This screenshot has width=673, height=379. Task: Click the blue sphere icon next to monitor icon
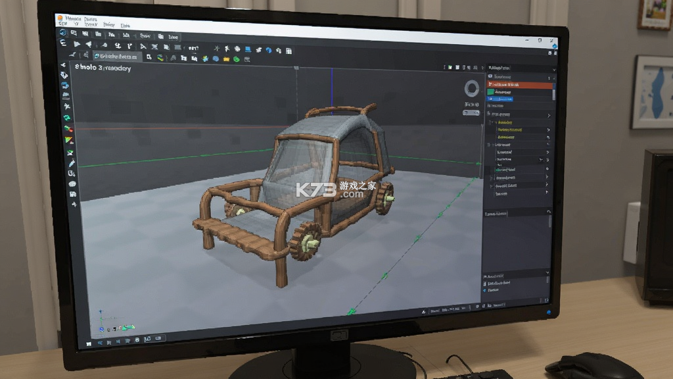tap(269, 50)
